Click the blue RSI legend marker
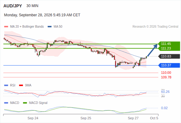181x123 pixels. click(x=6, y=85)
